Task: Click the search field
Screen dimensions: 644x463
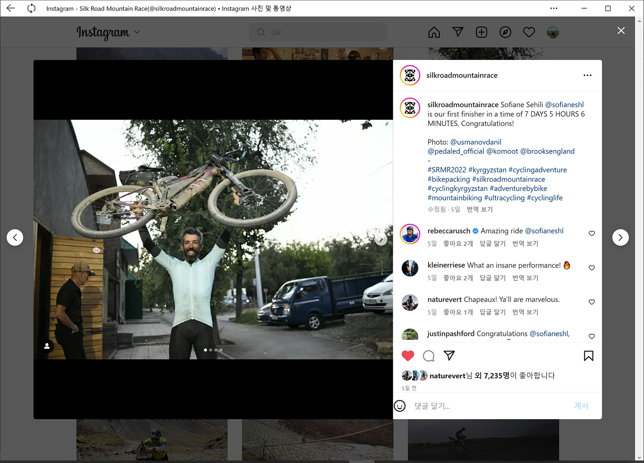Action: tap(318, 32)
